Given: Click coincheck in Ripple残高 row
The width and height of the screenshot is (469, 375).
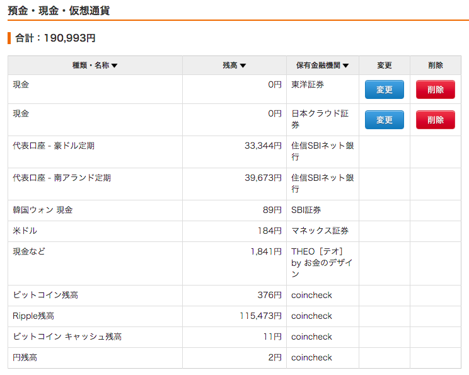Looking at the screenshot, I should click(x=311, y=316).
